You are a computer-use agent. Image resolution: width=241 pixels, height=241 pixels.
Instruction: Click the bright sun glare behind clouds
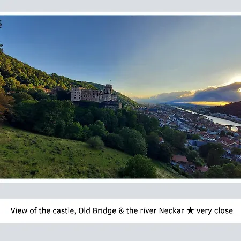point(235,79)
